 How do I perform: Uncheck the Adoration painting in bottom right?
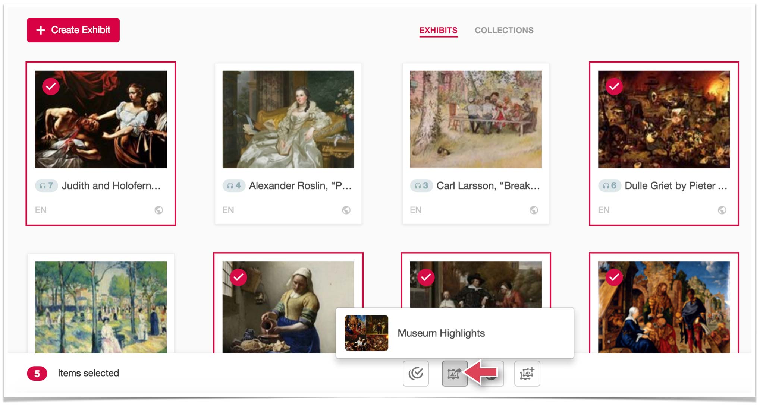tap(614, 277)
